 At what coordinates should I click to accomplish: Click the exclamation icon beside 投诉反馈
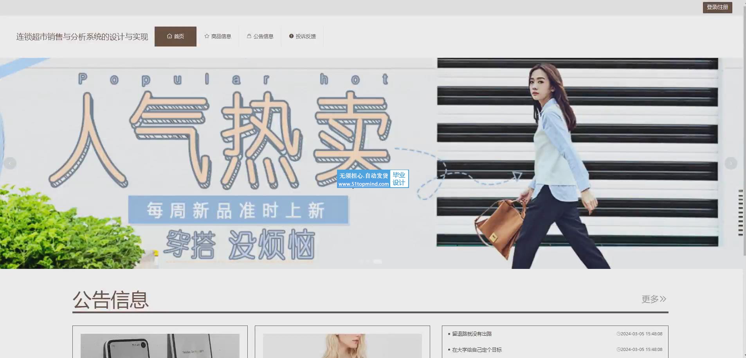coord(291,36)
